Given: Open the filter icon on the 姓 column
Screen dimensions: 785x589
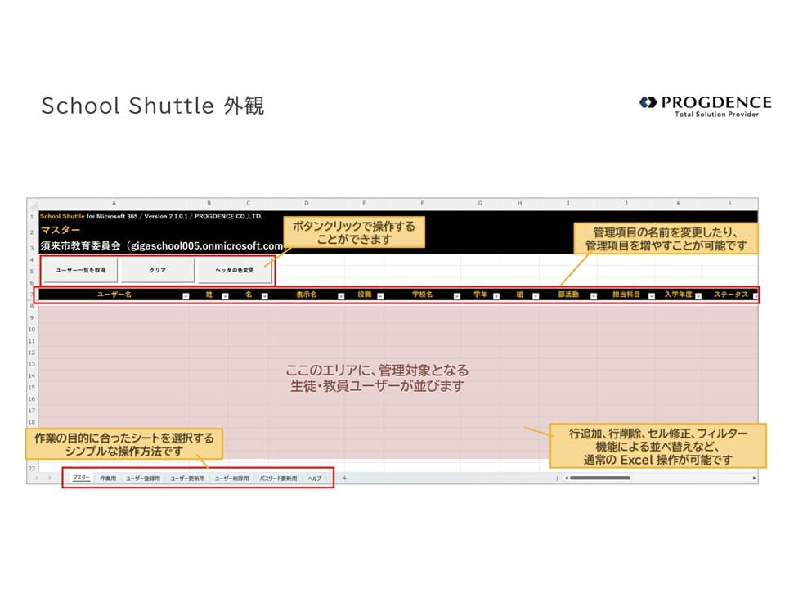Looking at the screenshot, I should 226,297.
